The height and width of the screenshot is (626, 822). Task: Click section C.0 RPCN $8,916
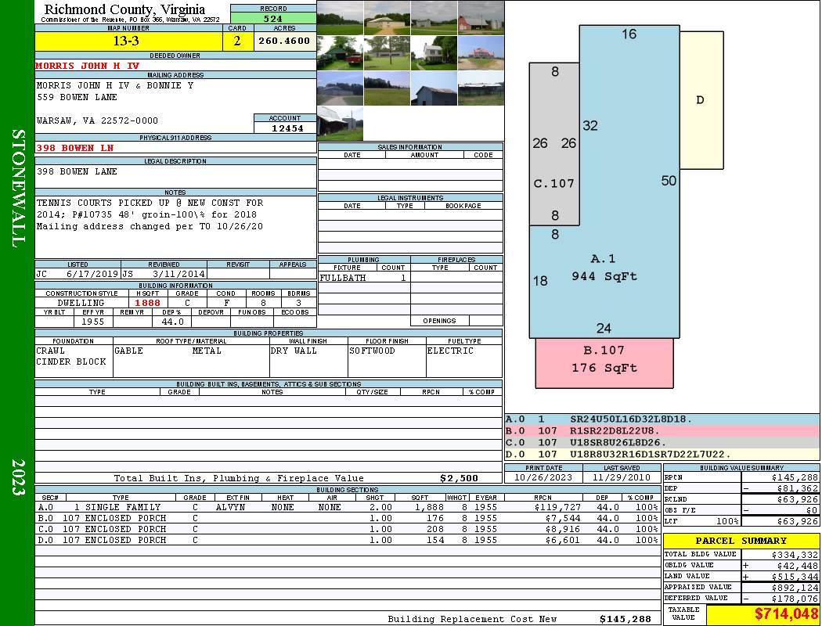coord(563,529)
